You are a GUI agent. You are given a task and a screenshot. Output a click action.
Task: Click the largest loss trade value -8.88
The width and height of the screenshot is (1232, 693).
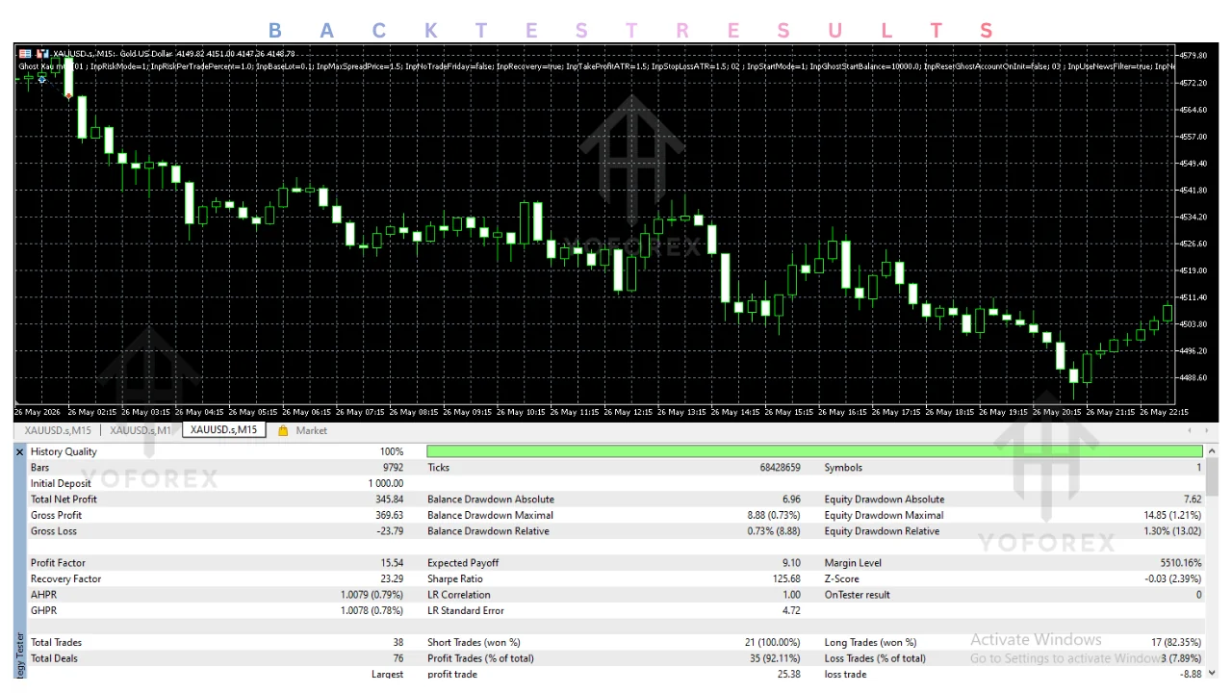(x=1191, y=674)
